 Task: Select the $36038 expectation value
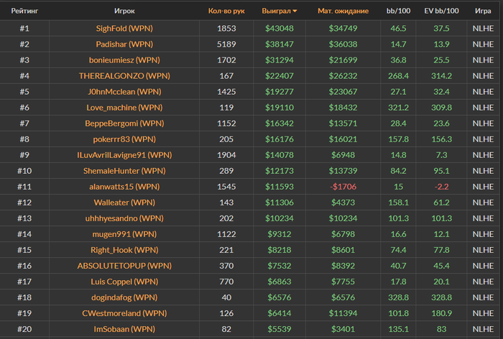343,44
